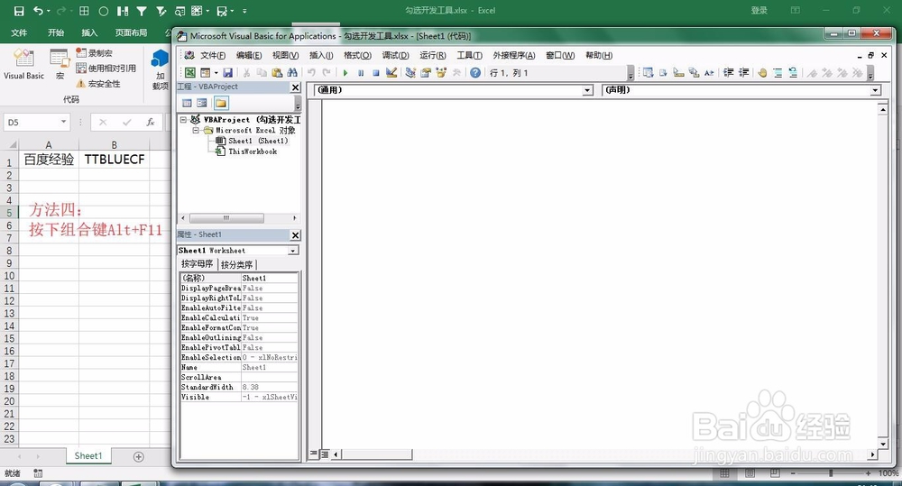The height and width of the screenshot is (486, 902).
Task: Click the Excel zoom slider in status bar
Action: (831, 472)
